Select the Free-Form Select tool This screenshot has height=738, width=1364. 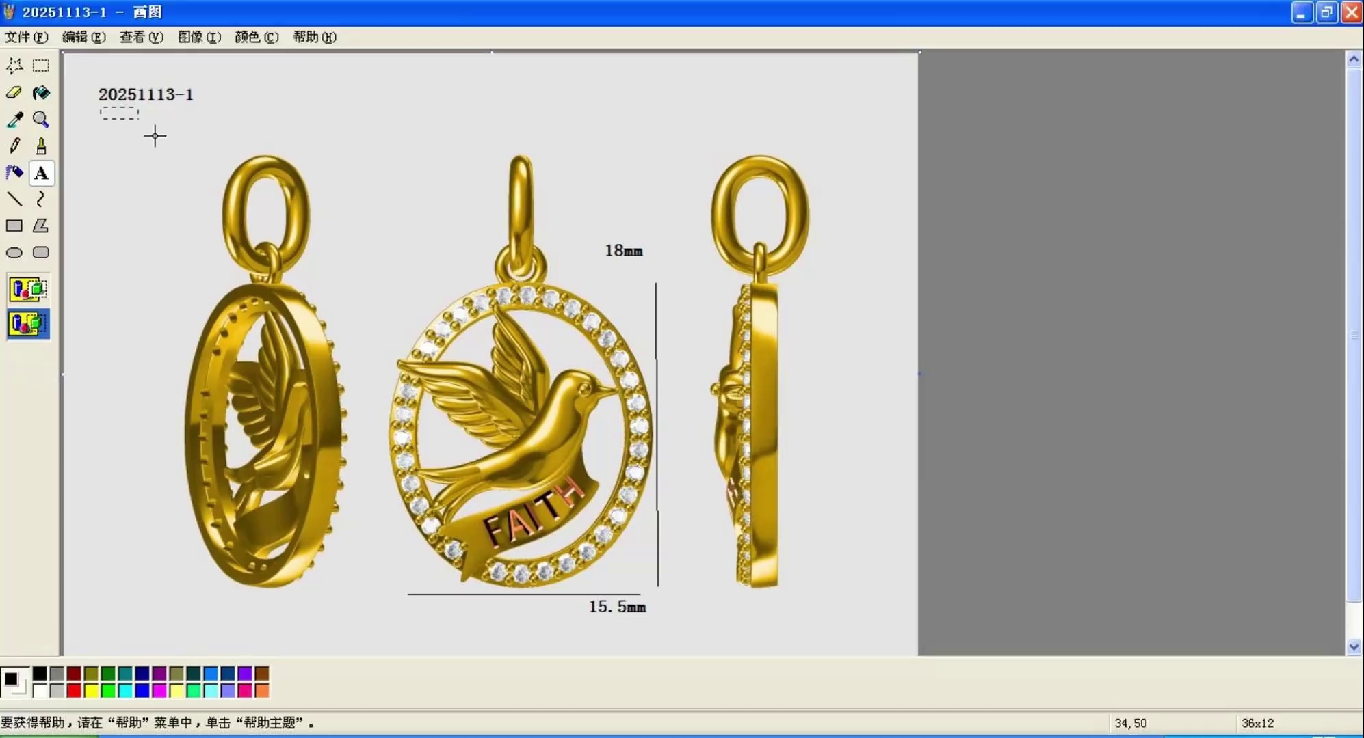pos(14,66)
